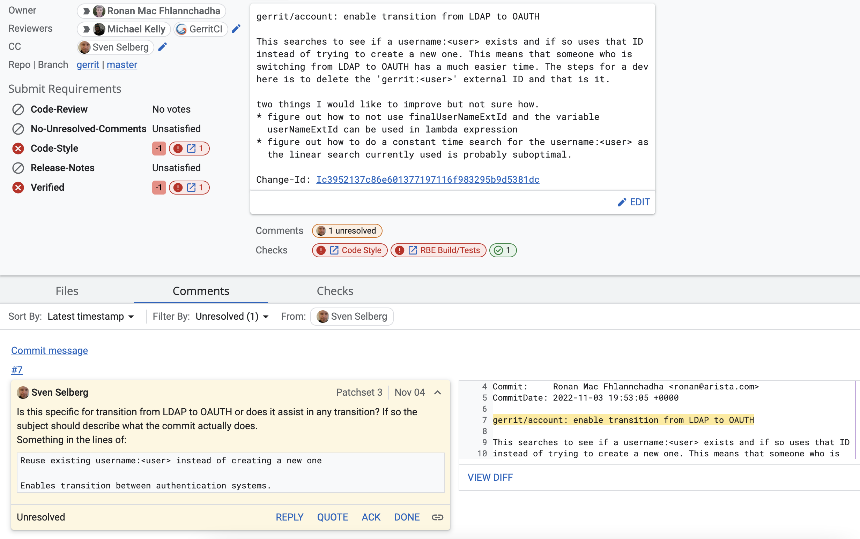Click the EDIT commit message pencil button

[x=634, y=202]
